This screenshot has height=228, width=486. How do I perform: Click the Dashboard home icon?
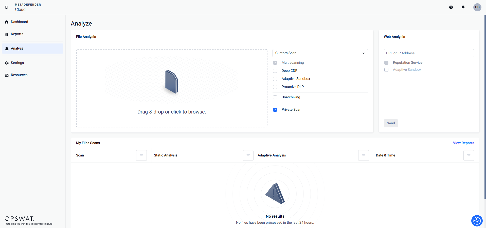point(7,22)
